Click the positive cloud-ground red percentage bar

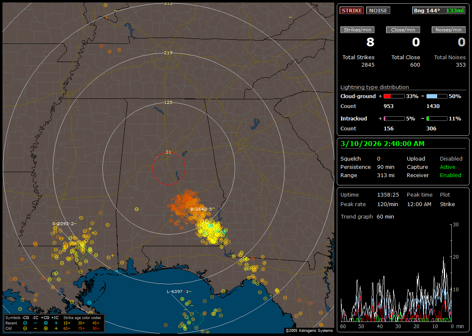pos(394,96)
